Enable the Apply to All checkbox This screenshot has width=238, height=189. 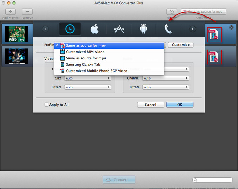coord(46,105)
